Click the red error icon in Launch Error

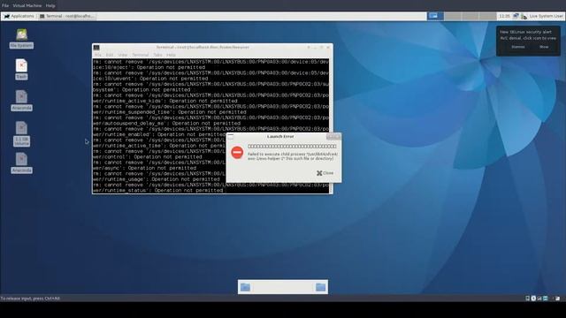(x=237, y=152)
